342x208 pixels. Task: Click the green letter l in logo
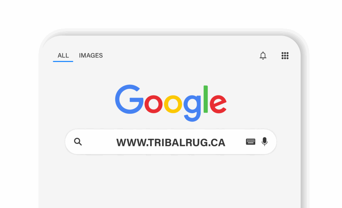tap(205, 99)
